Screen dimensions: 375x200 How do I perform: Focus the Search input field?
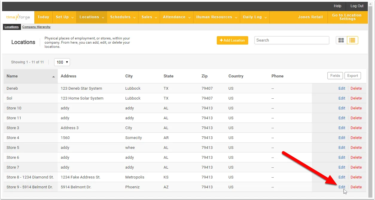[x=292, y=40]
